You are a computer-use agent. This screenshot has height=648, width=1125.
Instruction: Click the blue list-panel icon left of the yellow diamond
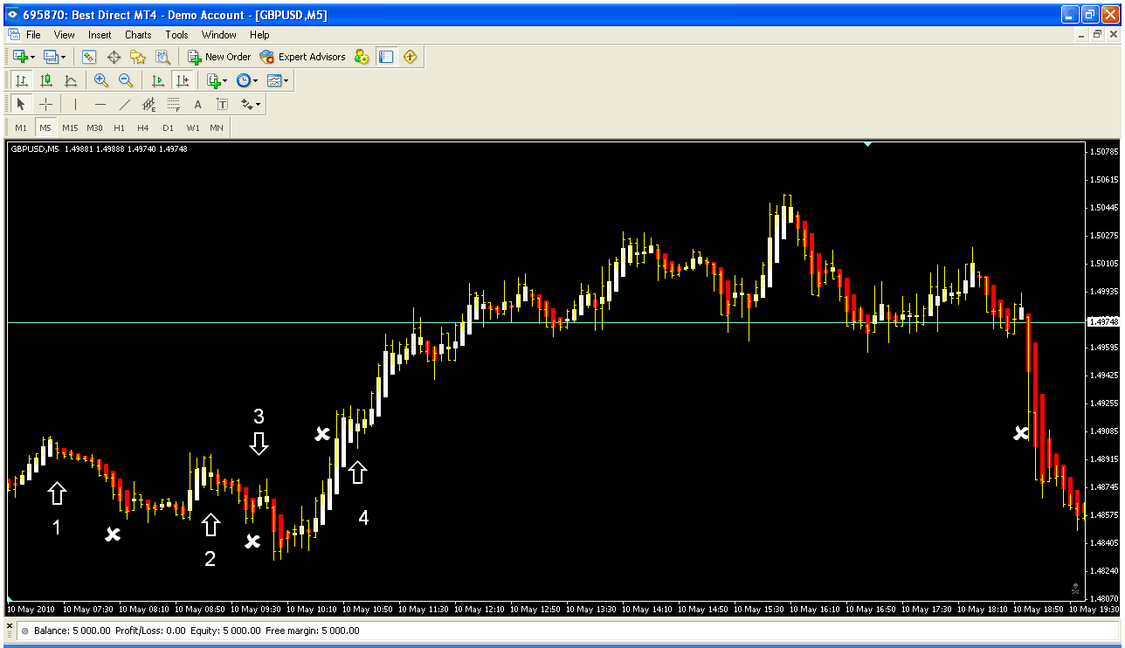(x=386, y=57)
